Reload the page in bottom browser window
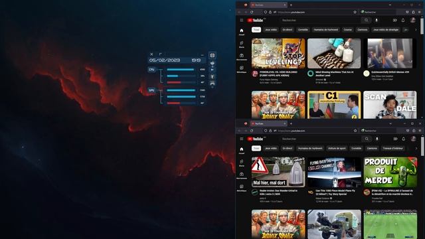This screenshot has width=425, height=239. pyautogui.click(x=252, y=131)
